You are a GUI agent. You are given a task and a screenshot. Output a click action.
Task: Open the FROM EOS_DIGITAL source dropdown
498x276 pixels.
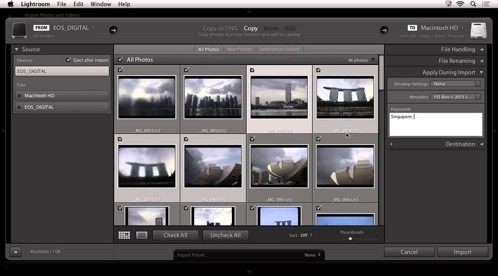coord(74,28)
